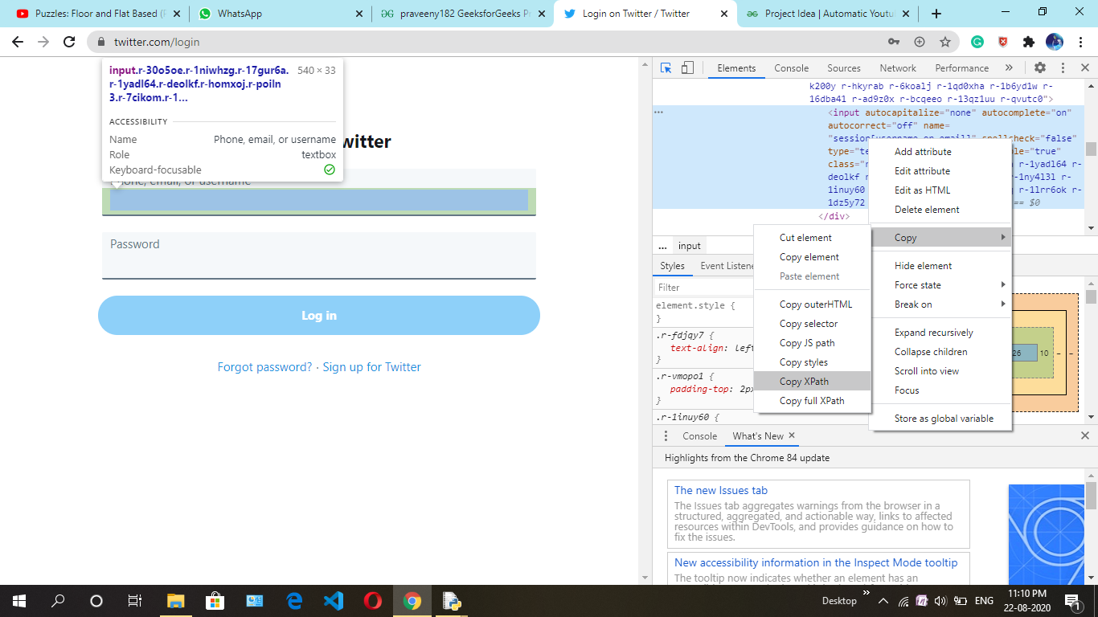Reload the page with the refresh icon
The width and height of the screenshot is (1098, 617).
pyautogui.click(x=69, y=42)
